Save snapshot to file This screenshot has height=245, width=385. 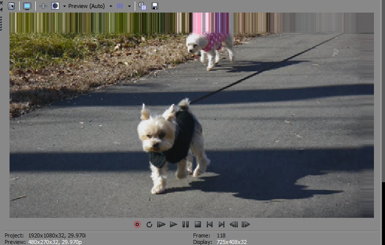155,6
